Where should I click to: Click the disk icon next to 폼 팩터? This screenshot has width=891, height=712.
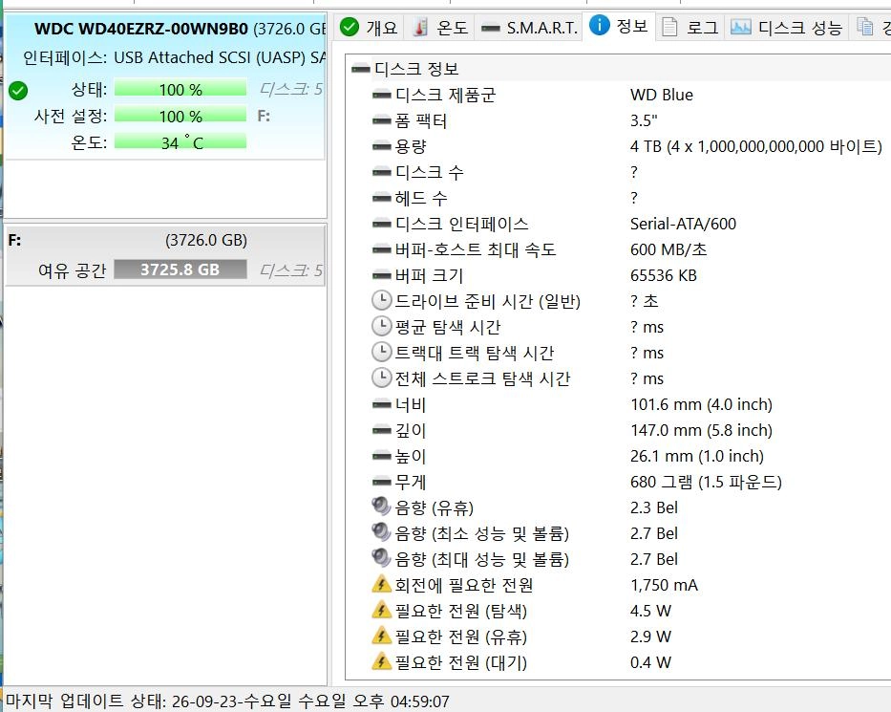(381, 121)
